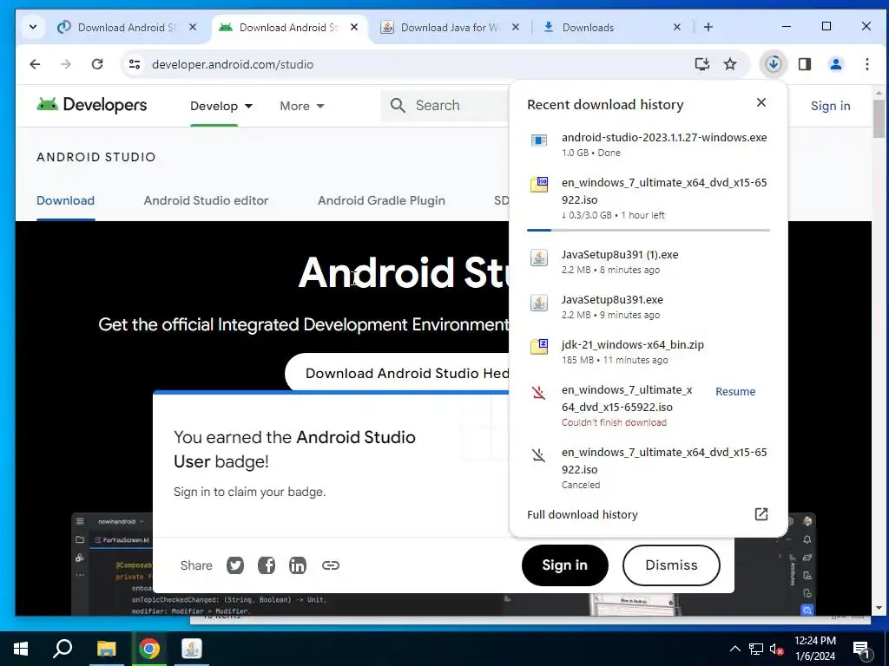Click Download Android Studio Hedgehog button
Image resolution: width=889 pixels, height=666 pixels.
point(397,373)
